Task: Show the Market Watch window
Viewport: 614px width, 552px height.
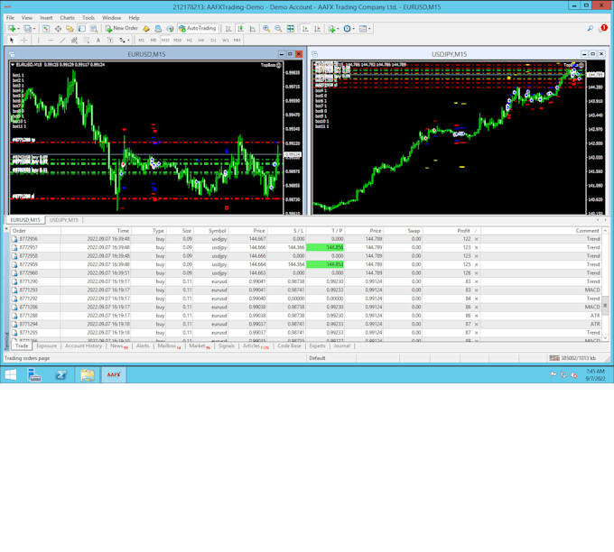Action: [x=46, y=29]
